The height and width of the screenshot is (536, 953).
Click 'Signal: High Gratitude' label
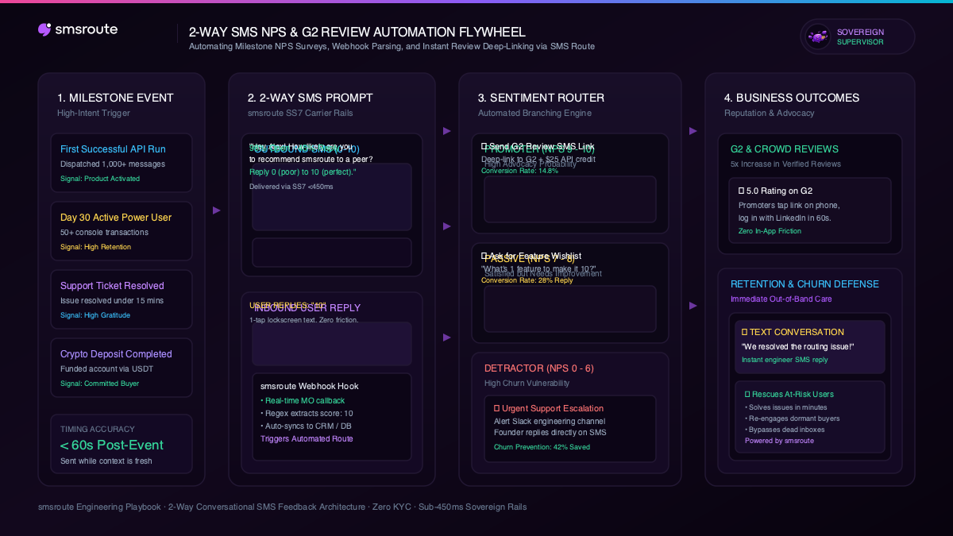[x=95, y=315]
